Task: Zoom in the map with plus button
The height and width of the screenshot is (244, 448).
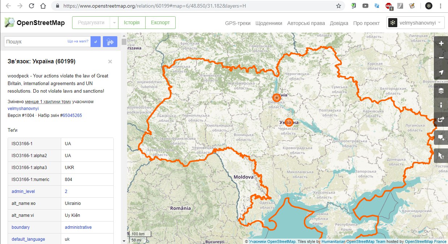Action: click(x=441, y=43)
